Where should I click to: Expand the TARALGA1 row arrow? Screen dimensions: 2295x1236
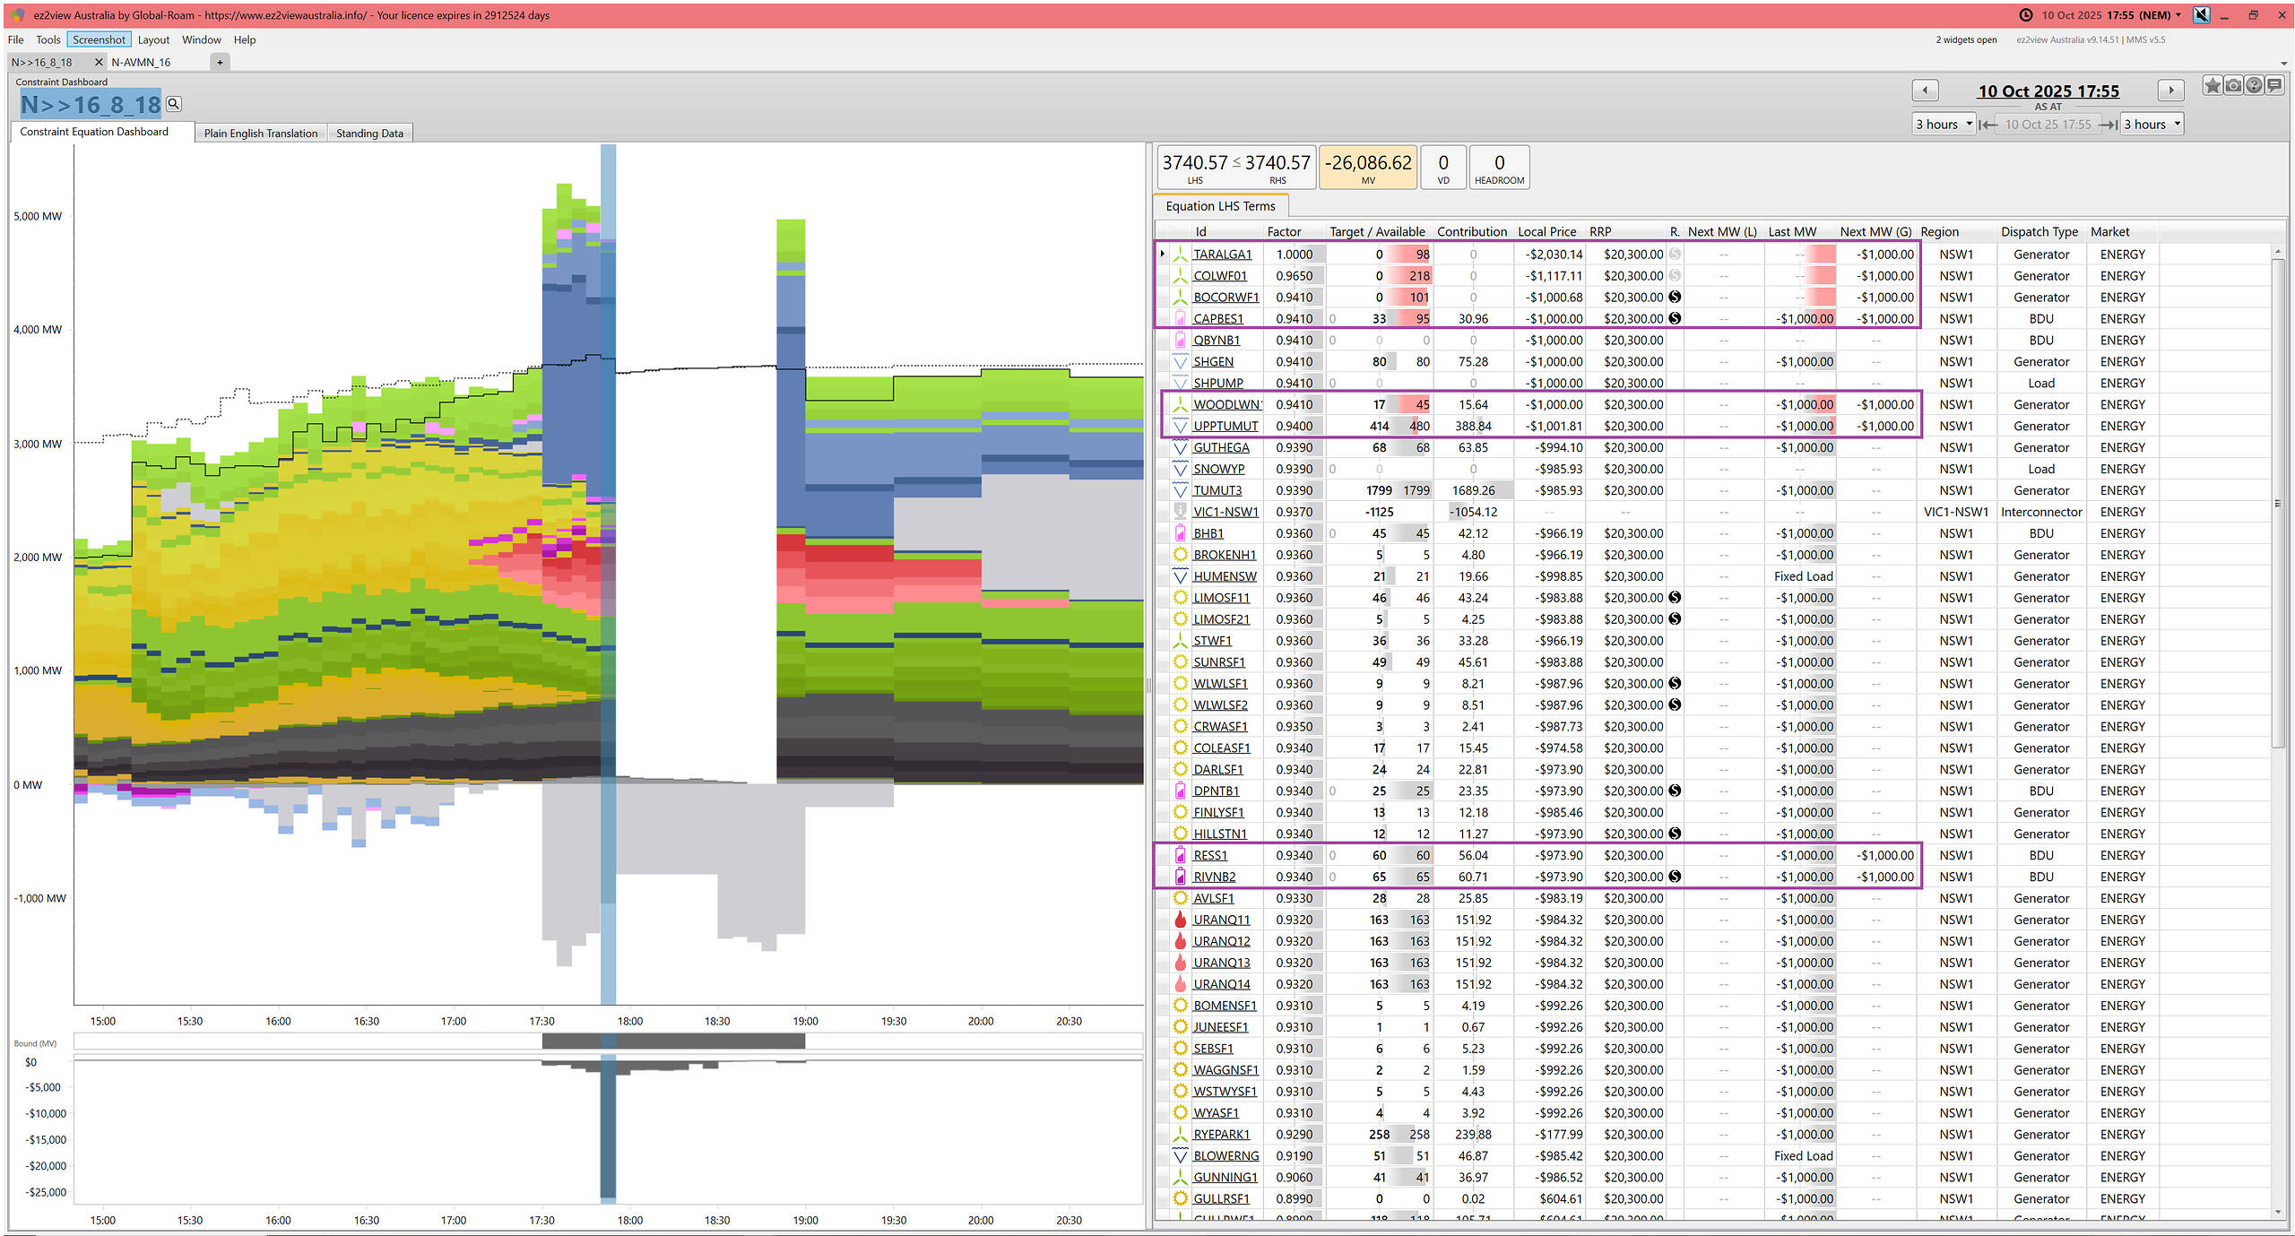(x=1163, y=255)
